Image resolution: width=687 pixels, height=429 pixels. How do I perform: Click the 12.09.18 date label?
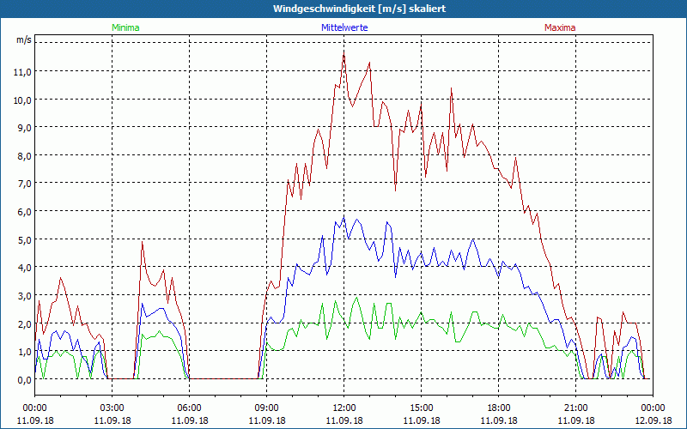point(653,420)
